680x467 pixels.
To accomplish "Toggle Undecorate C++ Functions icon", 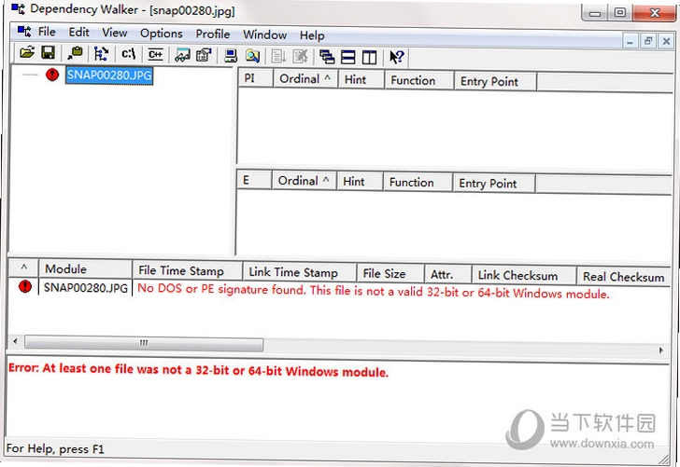I will click(155, 55).
